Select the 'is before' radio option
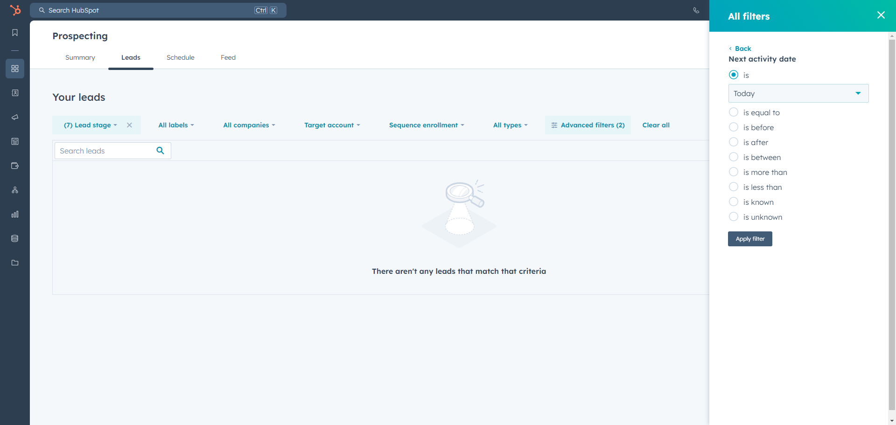Screen dimensions: 896x425 [x=734, y=127]
